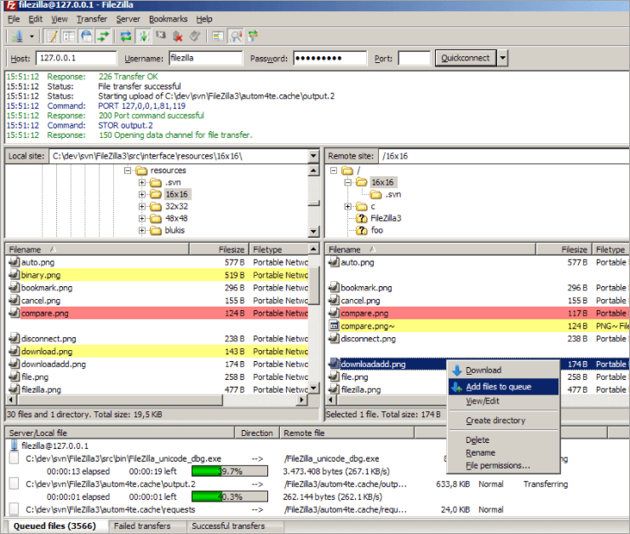630x534 pixels.
Task: Select foo folder in remote tree
Action: [x=377, y=231]
